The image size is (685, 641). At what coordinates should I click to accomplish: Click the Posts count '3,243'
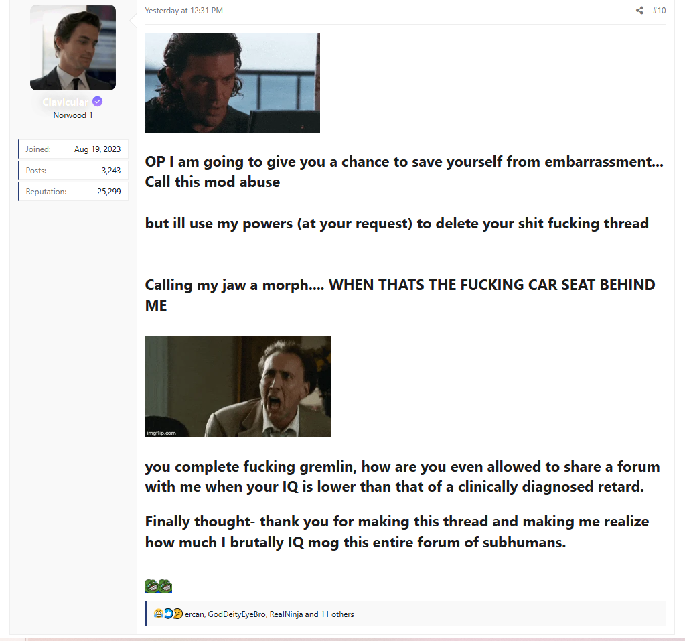pyautogui.click(x=111, y=170)
